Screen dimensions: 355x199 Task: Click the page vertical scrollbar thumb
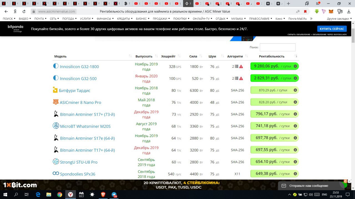(353, 35)
